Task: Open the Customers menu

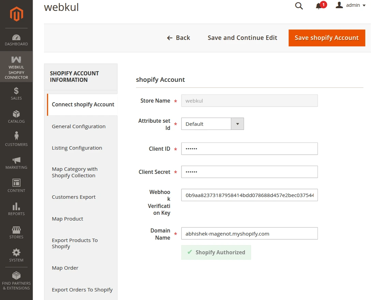Action: (x=16, y=139)
